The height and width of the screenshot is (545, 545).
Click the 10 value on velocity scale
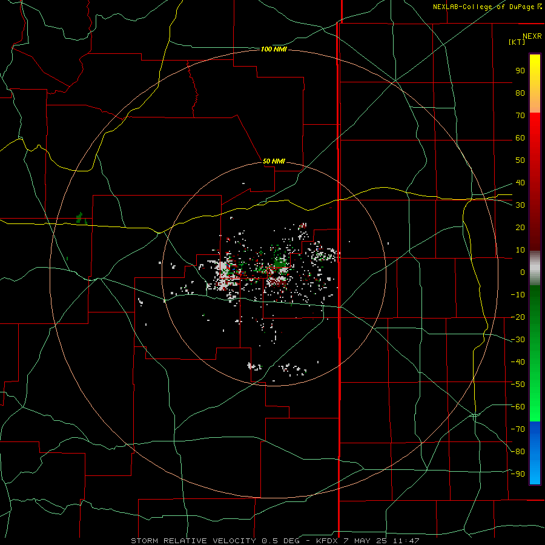coord(520,250)
